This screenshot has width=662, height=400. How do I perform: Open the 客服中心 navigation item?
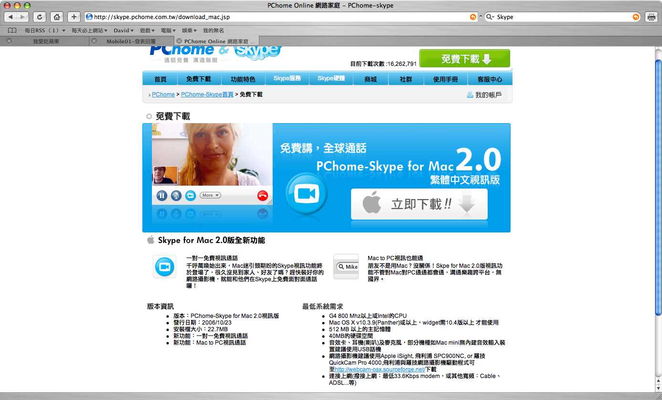(x=490, y=79)
